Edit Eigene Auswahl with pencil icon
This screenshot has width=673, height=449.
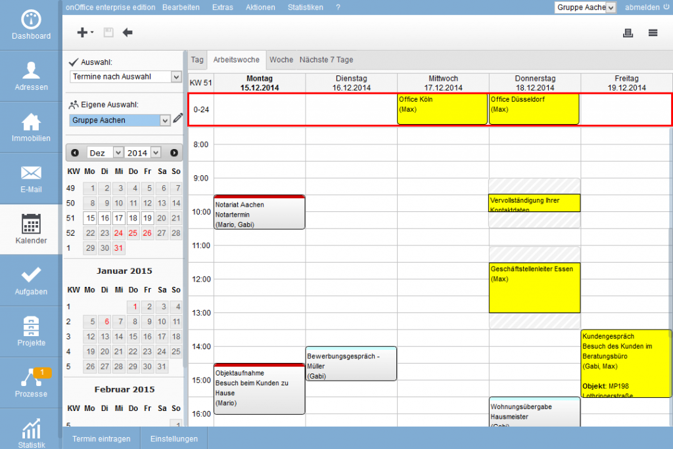[178, 119]
